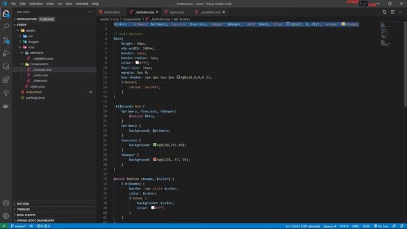
Task: Click the red rgb(231, 47, 56) color swatch
Action: [x=155, y=160]
